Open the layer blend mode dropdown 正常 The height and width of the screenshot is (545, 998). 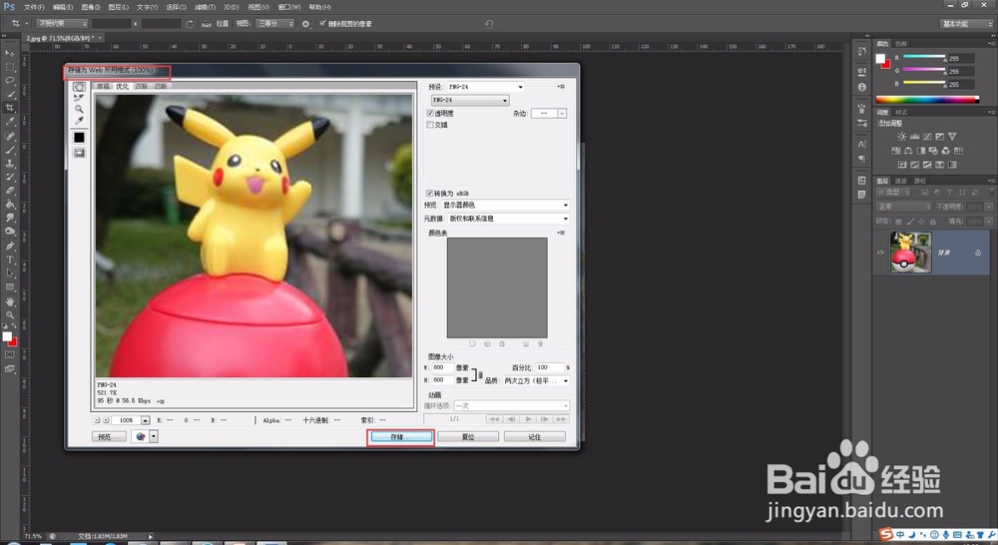904,207
